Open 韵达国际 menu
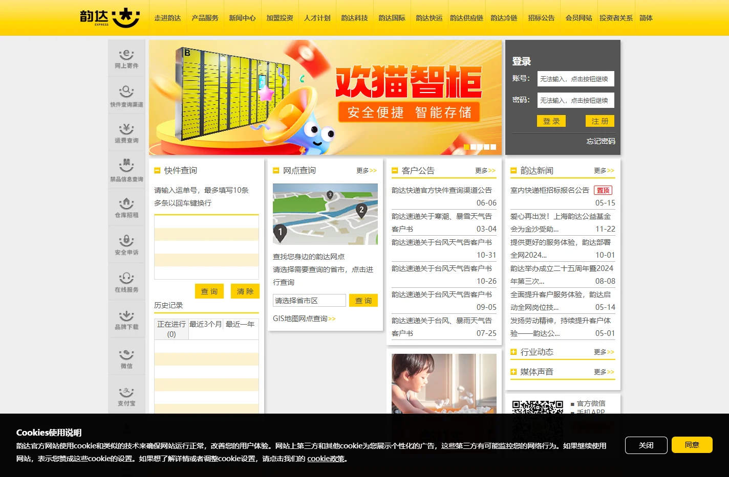The width and height of the screenshot is (729, 477). (392, 18)
